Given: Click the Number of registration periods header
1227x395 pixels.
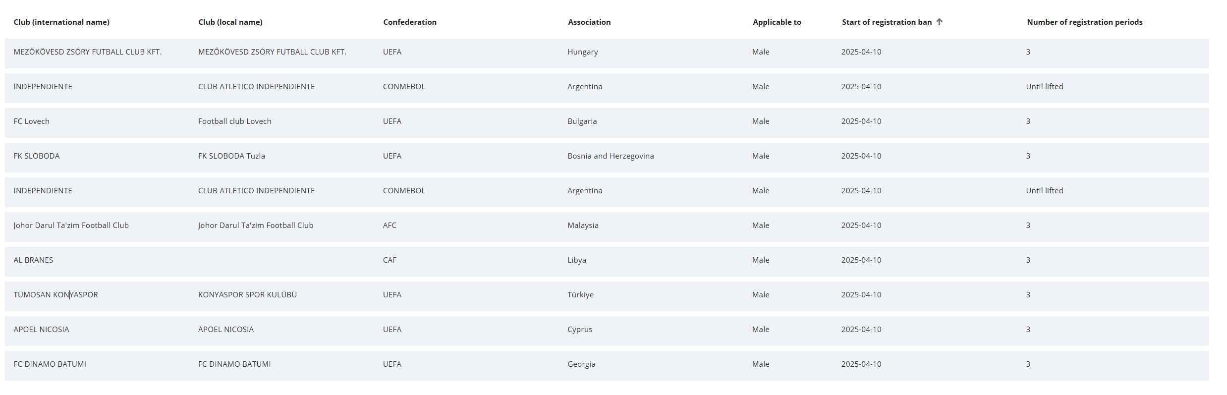Looking at the screenshot, I should click(x=1084, y=22).
